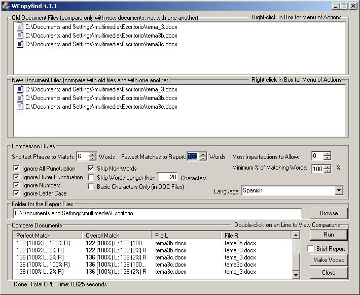Viewport: 360px width, 295px height.
Task: Select tema3b.docx path in Old Document Files list
Action: (x=101, y=36)
